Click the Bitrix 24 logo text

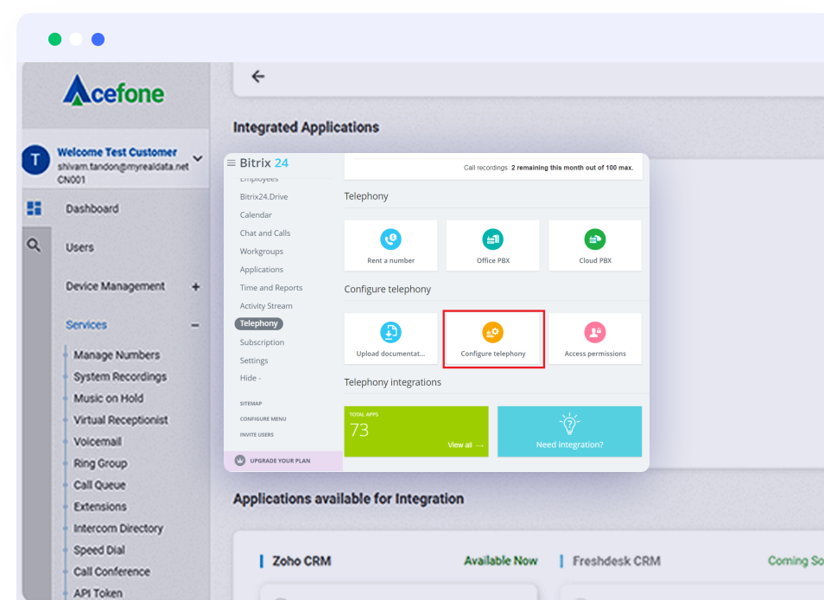[x=264, y=163]
